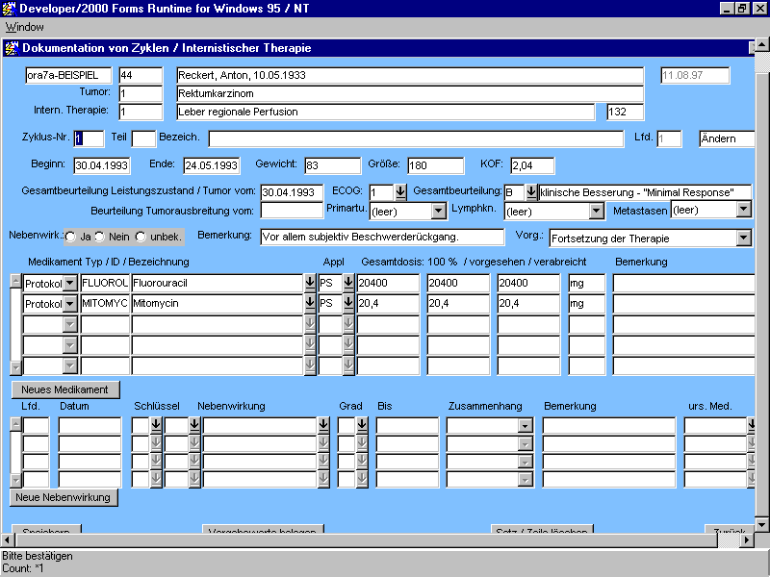This screenshot has width=770, height=577.
Task: Open the value list arrow beside Fluorouracil
Action: pyautogui.click(x=310, y=283)
